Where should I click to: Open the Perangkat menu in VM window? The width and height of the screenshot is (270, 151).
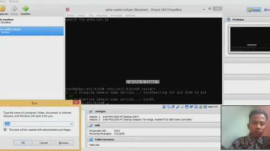tap(116, 15)
